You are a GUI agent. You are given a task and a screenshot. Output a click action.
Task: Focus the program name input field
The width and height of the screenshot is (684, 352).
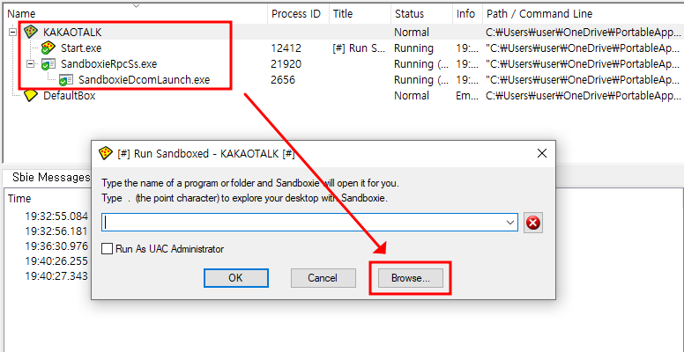click(309, 223)
